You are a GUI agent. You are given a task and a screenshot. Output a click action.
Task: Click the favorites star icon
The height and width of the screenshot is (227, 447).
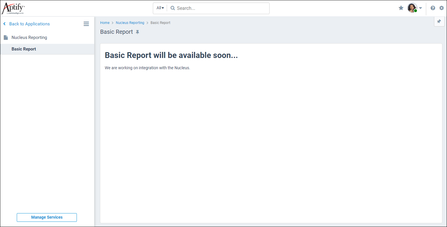coord(401,8)
